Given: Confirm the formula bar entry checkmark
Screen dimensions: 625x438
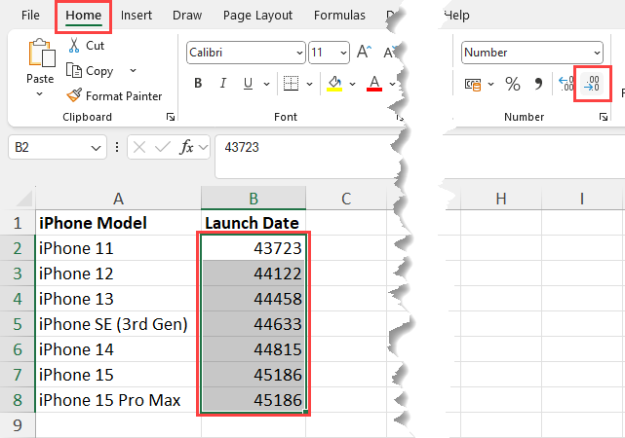Looking at the screenshot, I should pyautogui.click(x=163, y=148).
